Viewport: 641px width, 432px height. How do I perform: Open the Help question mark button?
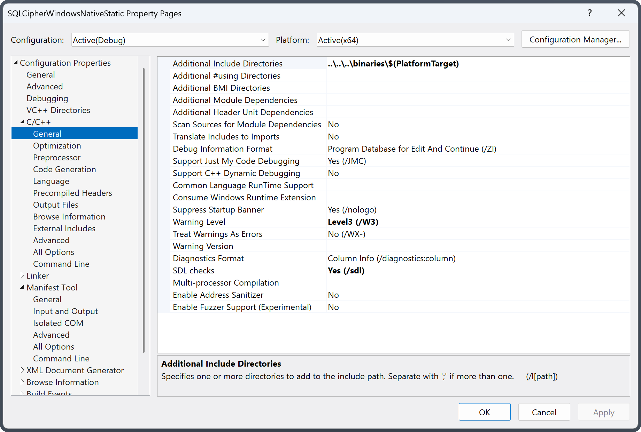(x=589, y=13)
